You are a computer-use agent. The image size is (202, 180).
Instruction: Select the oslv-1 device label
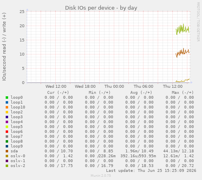[18, 161]
